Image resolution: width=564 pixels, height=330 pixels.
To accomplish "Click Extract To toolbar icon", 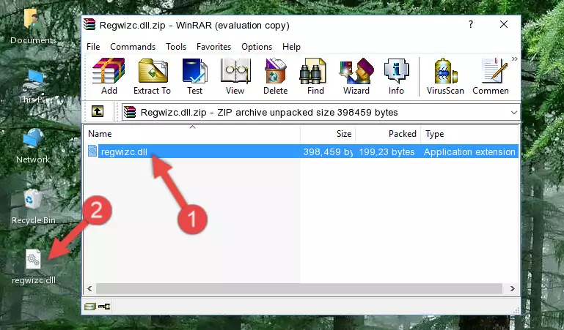I will click(152, 76).
